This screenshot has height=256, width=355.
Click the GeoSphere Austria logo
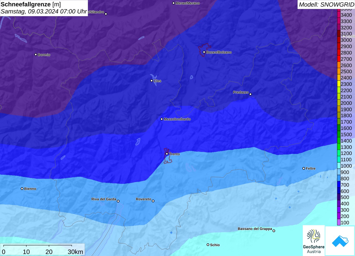(314, 241)
